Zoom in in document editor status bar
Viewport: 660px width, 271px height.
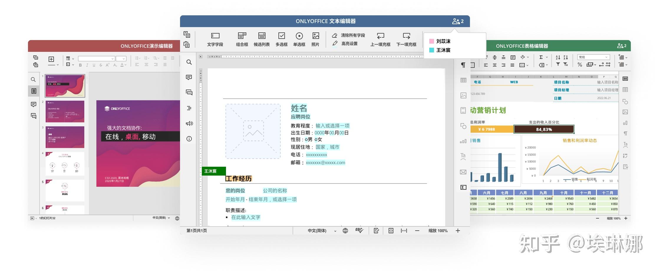[458, 231]
